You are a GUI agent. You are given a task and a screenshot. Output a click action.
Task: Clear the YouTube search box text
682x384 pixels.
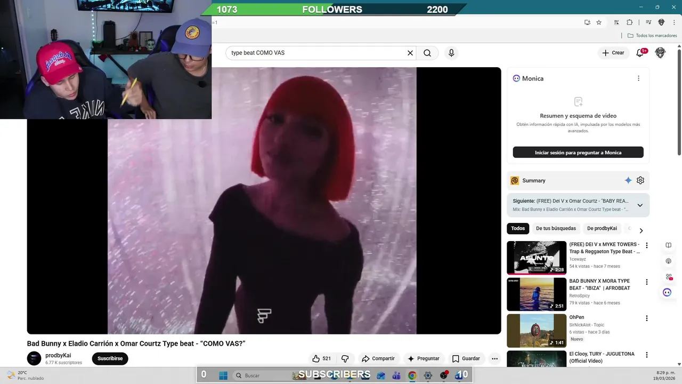coord(410,53)
